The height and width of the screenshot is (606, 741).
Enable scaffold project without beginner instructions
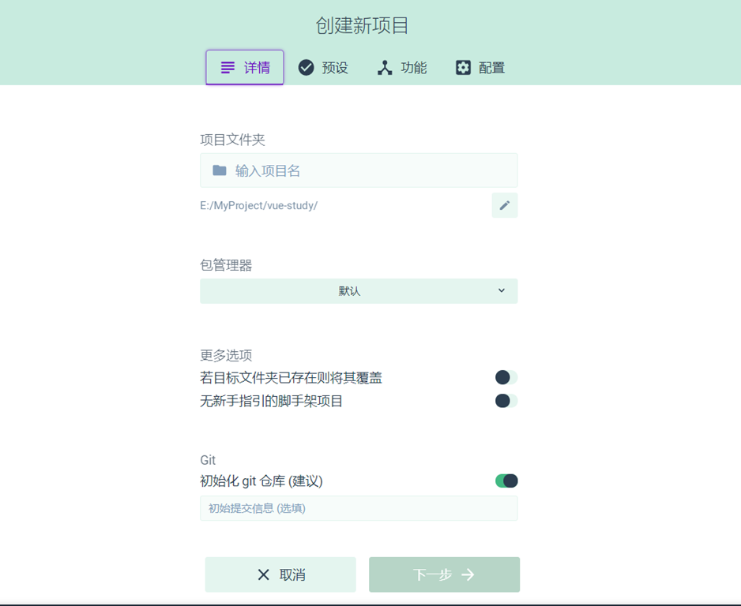click(x=506, y=401)
